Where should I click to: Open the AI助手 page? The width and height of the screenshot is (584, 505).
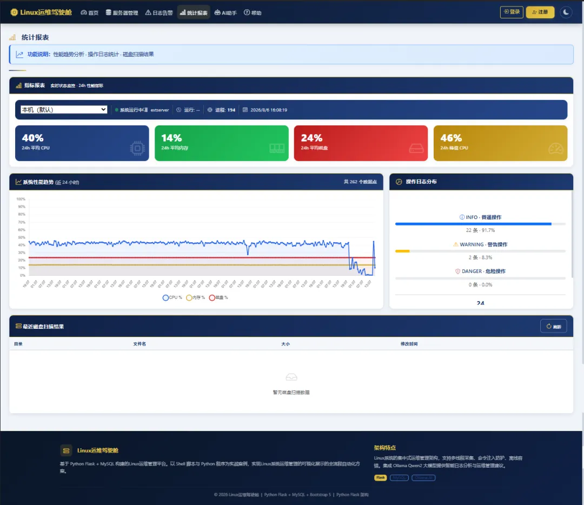coord(225,12)
